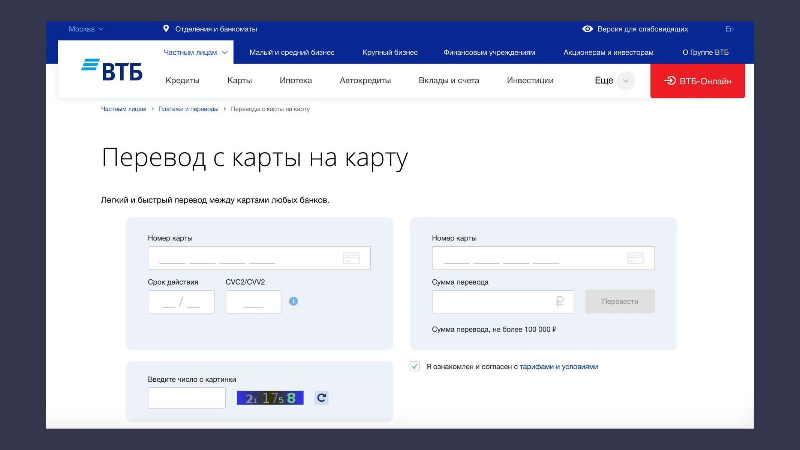Screen dimensions: 800x450
Task: Click the Перевести transfer button
Action: point(620,301)
